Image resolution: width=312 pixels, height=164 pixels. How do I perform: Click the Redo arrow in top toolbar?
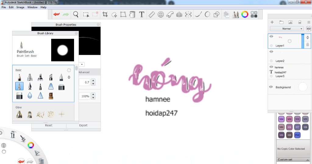point(66,14)
